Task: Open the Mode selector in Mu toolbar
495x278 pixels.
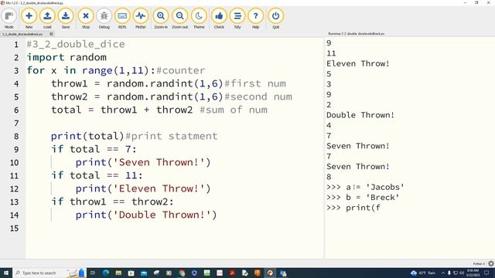Action: tap(9, 19)
